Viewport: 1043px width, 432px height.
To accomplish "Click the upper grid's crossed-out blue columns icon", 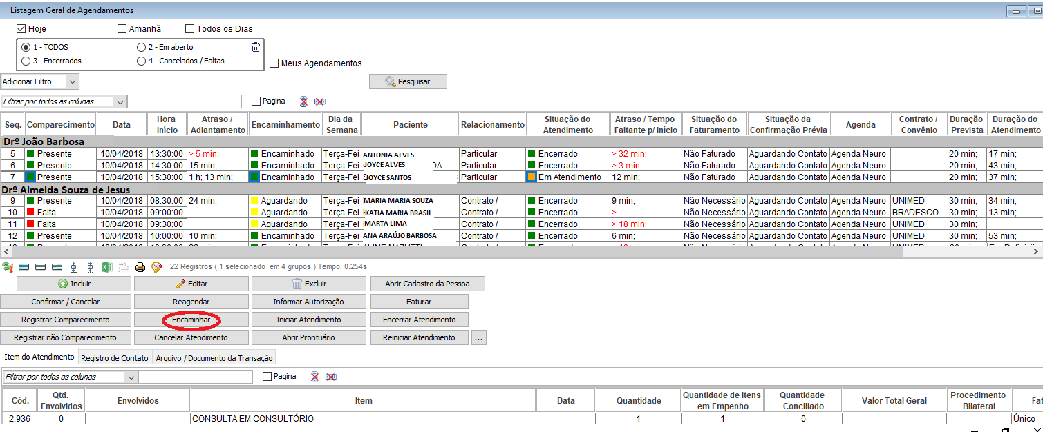I will 320,101.
